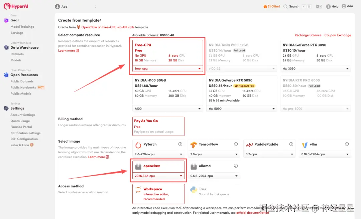361x219 pixels.
Task: Click the Open Resources icon
Action: (x=6, y=75)
